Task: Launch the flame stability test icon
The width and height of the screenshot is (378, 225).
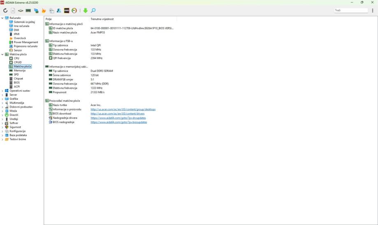Action: coord(44,11)
